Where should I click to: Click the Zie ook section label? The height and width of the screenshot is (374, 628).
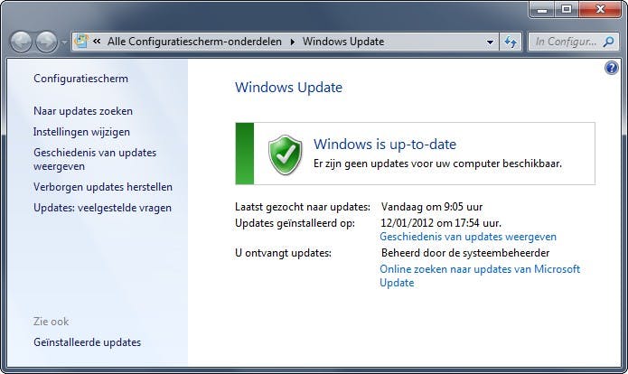pyautogui.click(x=51, y=322)
